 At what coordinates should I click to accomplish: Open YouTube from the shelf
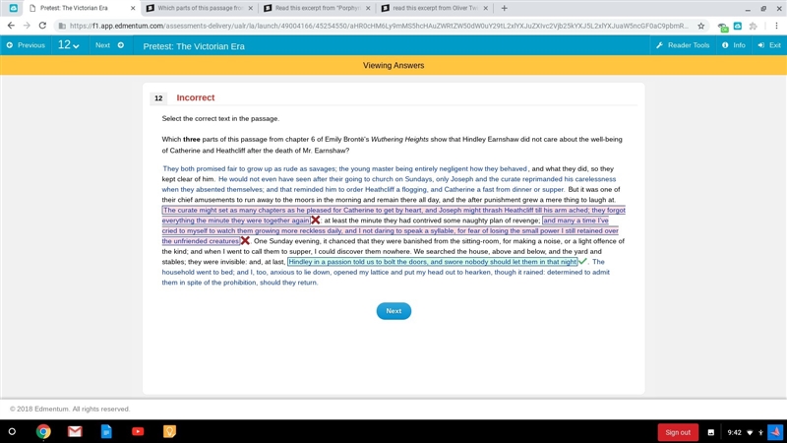click(x=138, y=431)
